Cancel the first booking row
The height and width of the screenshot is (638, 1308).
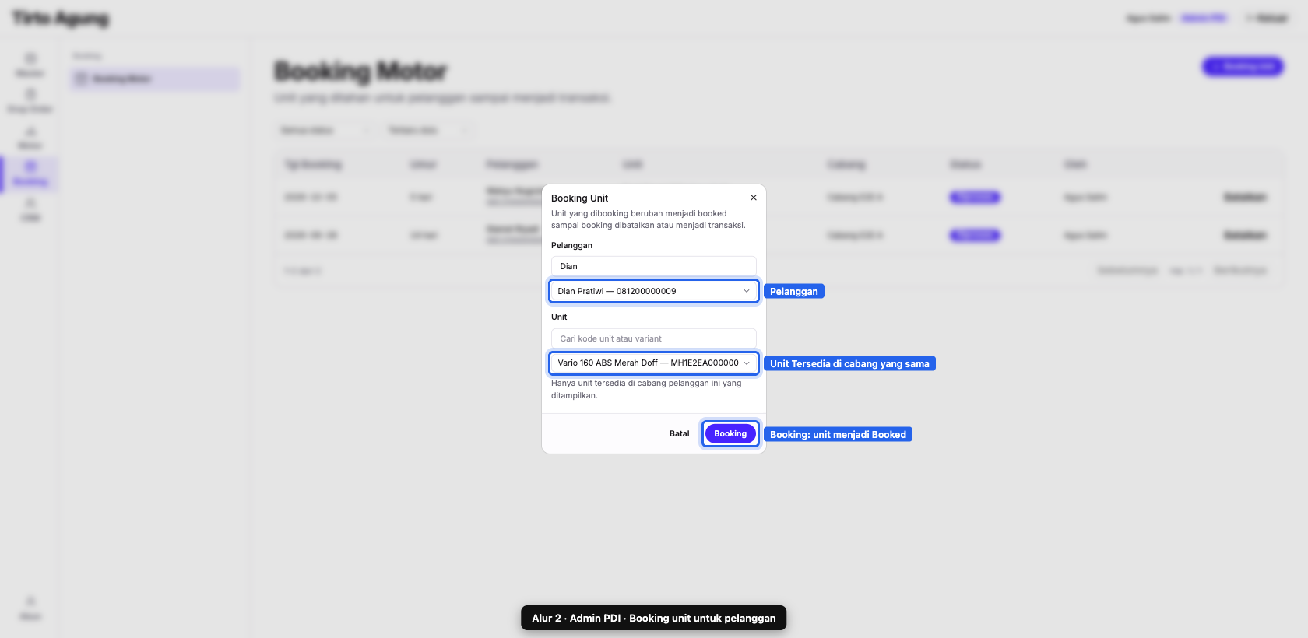tap(1244, 197)
